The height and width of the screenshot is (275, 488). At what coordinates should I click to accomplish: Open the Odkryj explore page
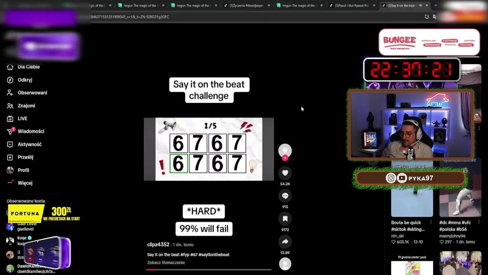(20, 80)
